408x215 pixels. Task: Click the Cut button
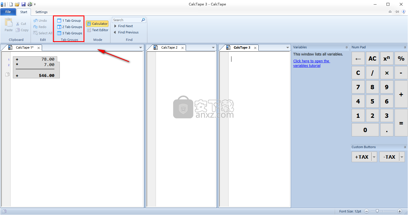pos(21,24)
